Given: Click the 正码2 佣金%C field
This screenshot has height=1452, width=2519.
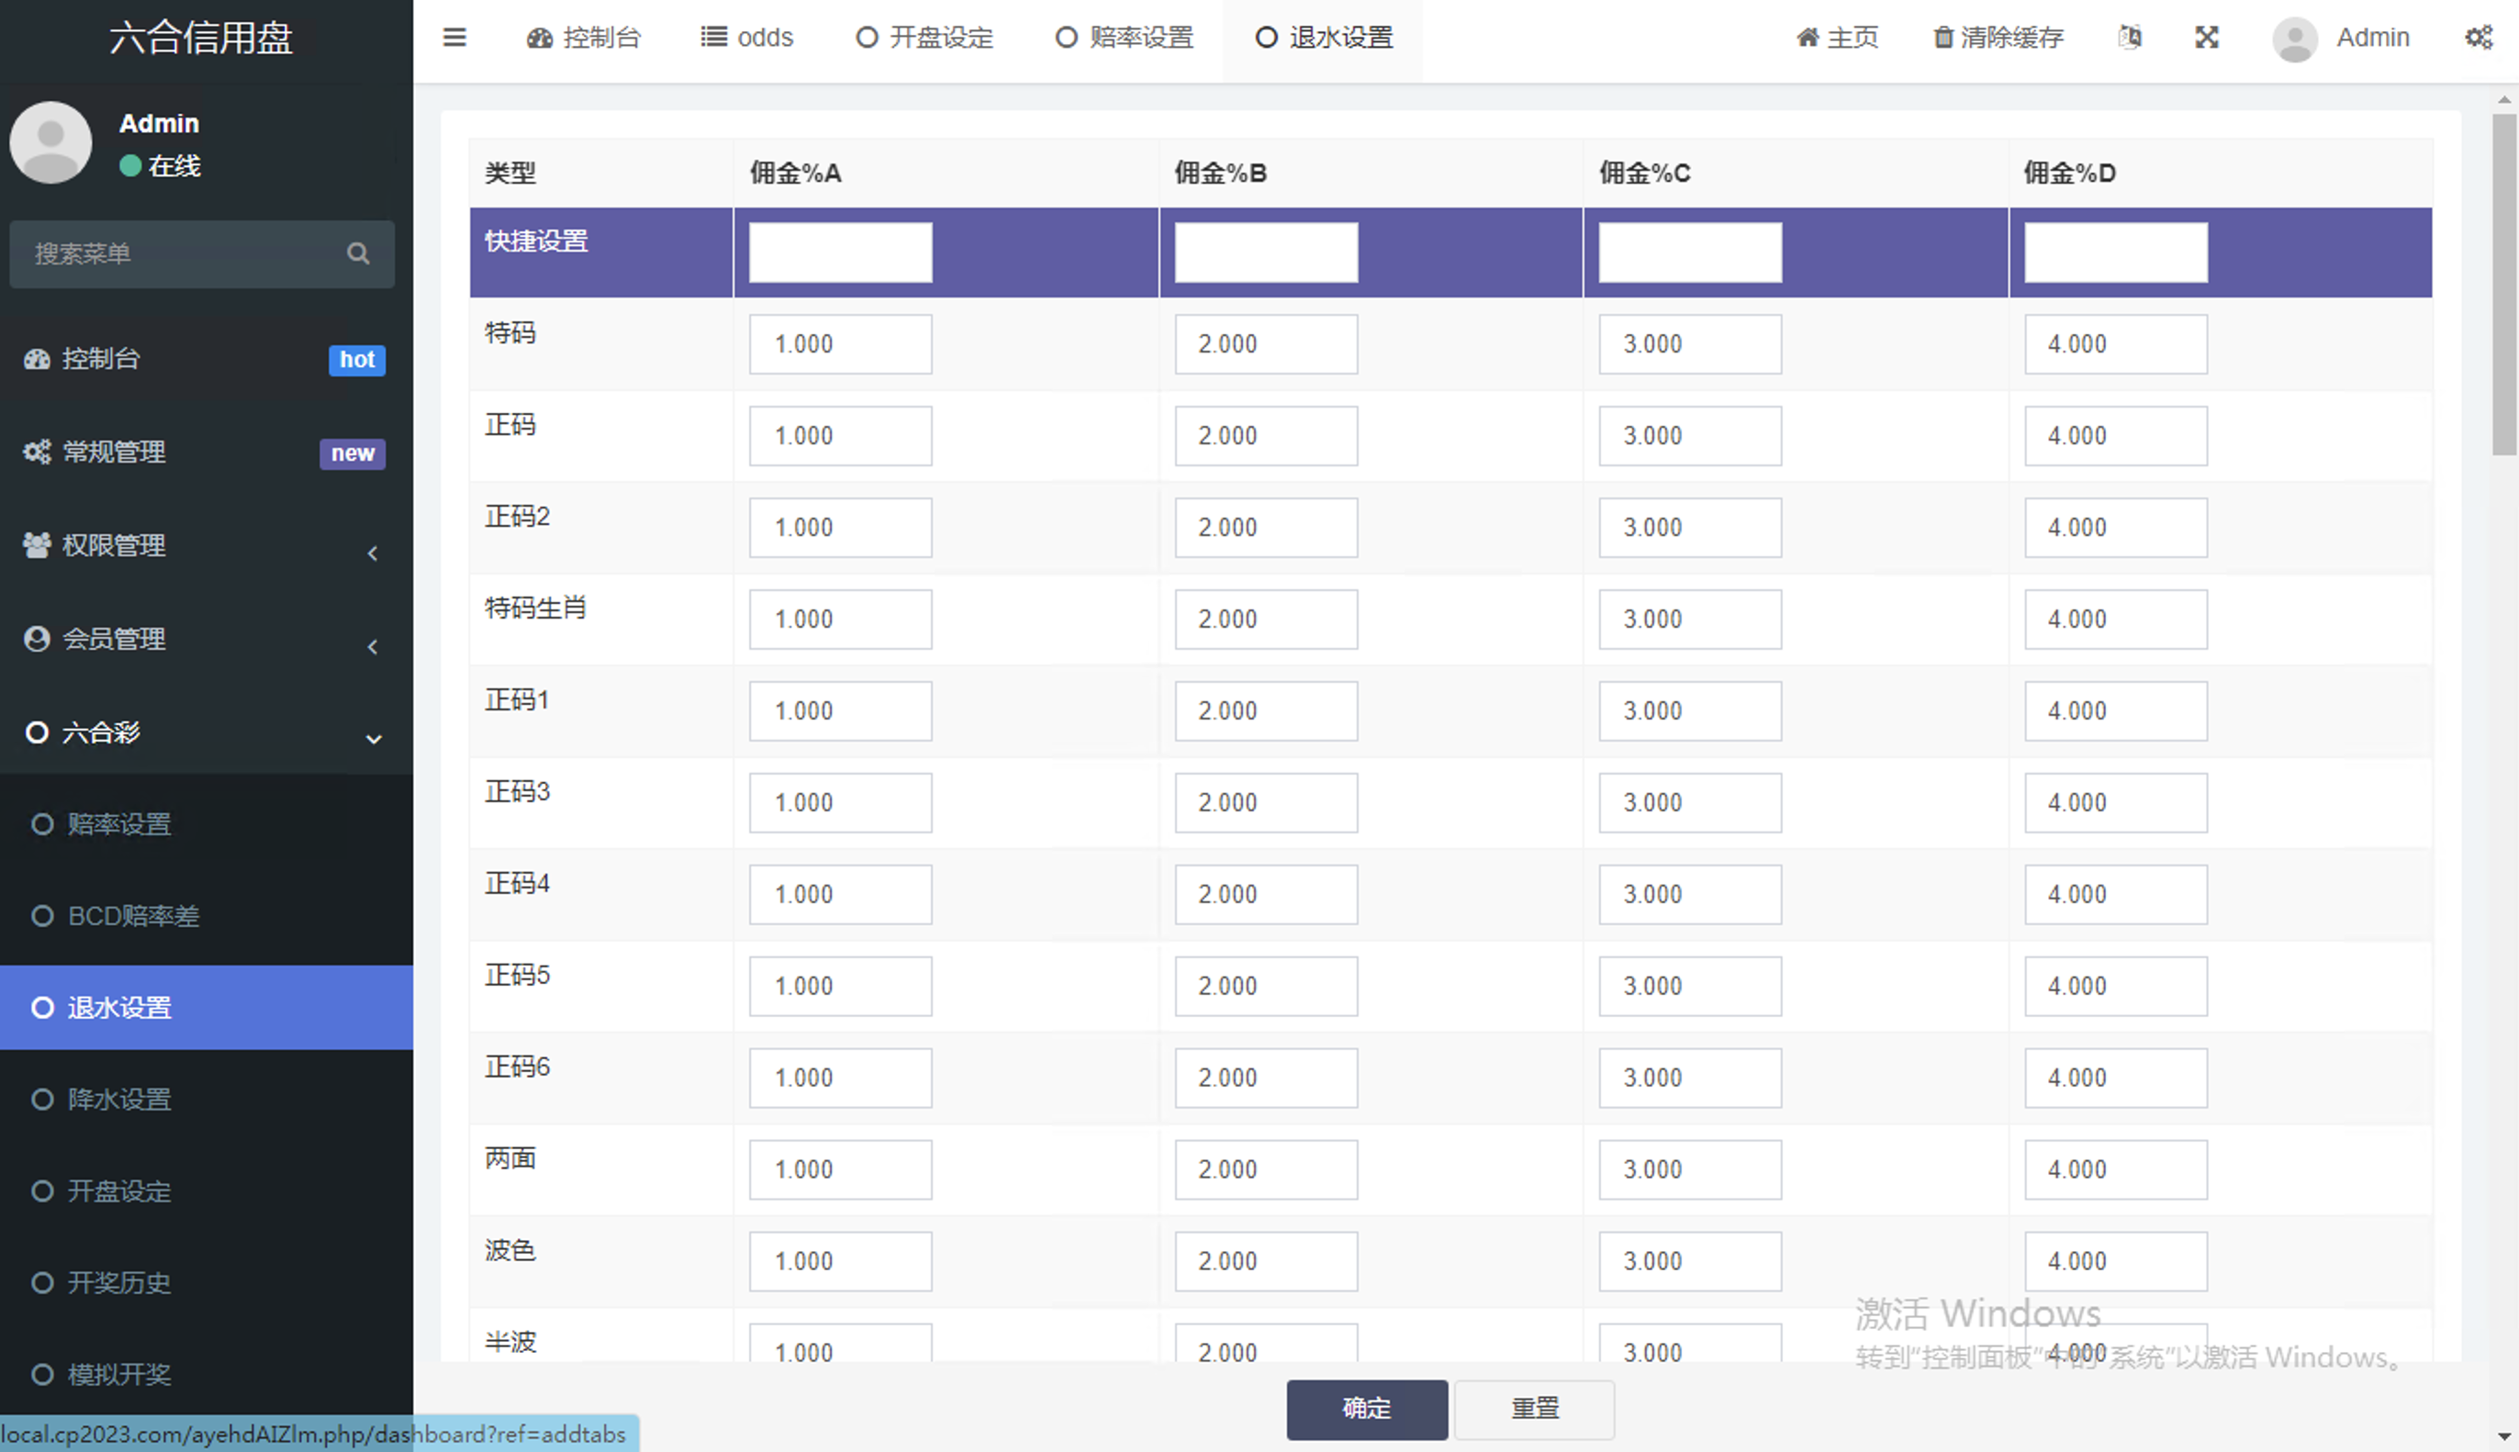Looking at the screenshot, I should click(x=1690, y=528).
